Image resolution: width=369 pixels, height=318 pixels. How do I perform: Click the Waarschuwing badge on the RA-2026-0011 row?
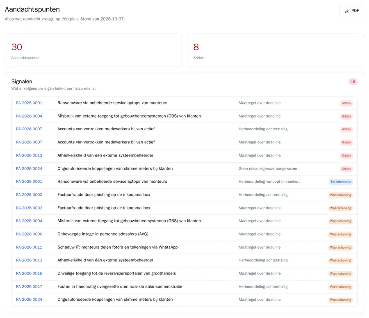click(x=340, y=248)
